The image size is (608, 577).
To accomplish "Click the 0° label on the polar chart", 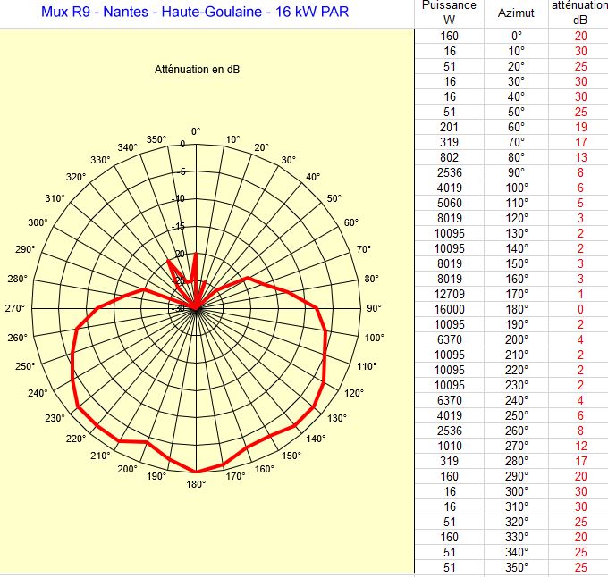I will coord(196,131).
